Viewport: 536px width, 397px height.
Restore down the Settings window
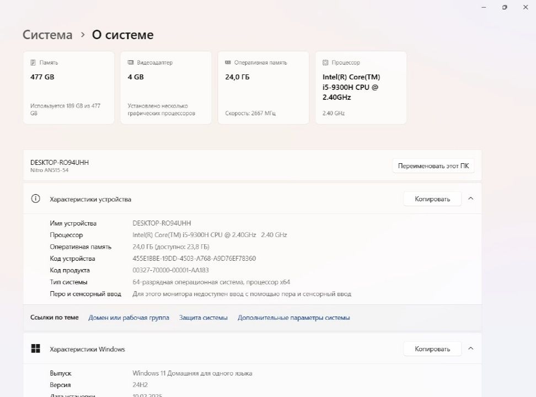pos(505,7)
